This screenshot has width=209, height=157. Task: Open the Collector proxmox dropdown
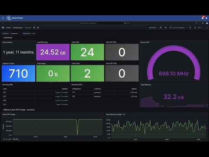coord(15,34)
